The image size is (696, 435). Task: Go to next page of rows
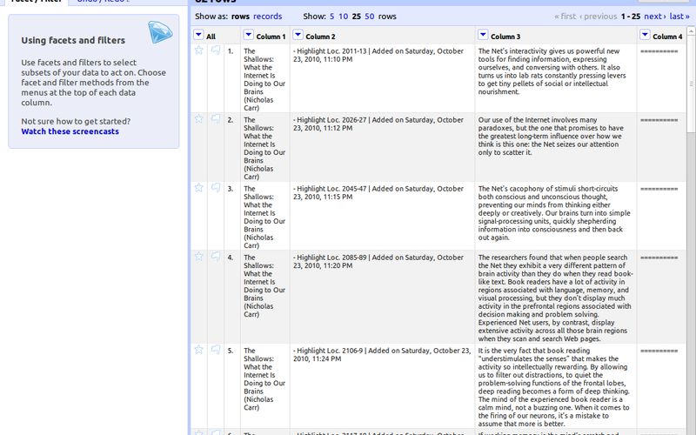click(655, 17)
